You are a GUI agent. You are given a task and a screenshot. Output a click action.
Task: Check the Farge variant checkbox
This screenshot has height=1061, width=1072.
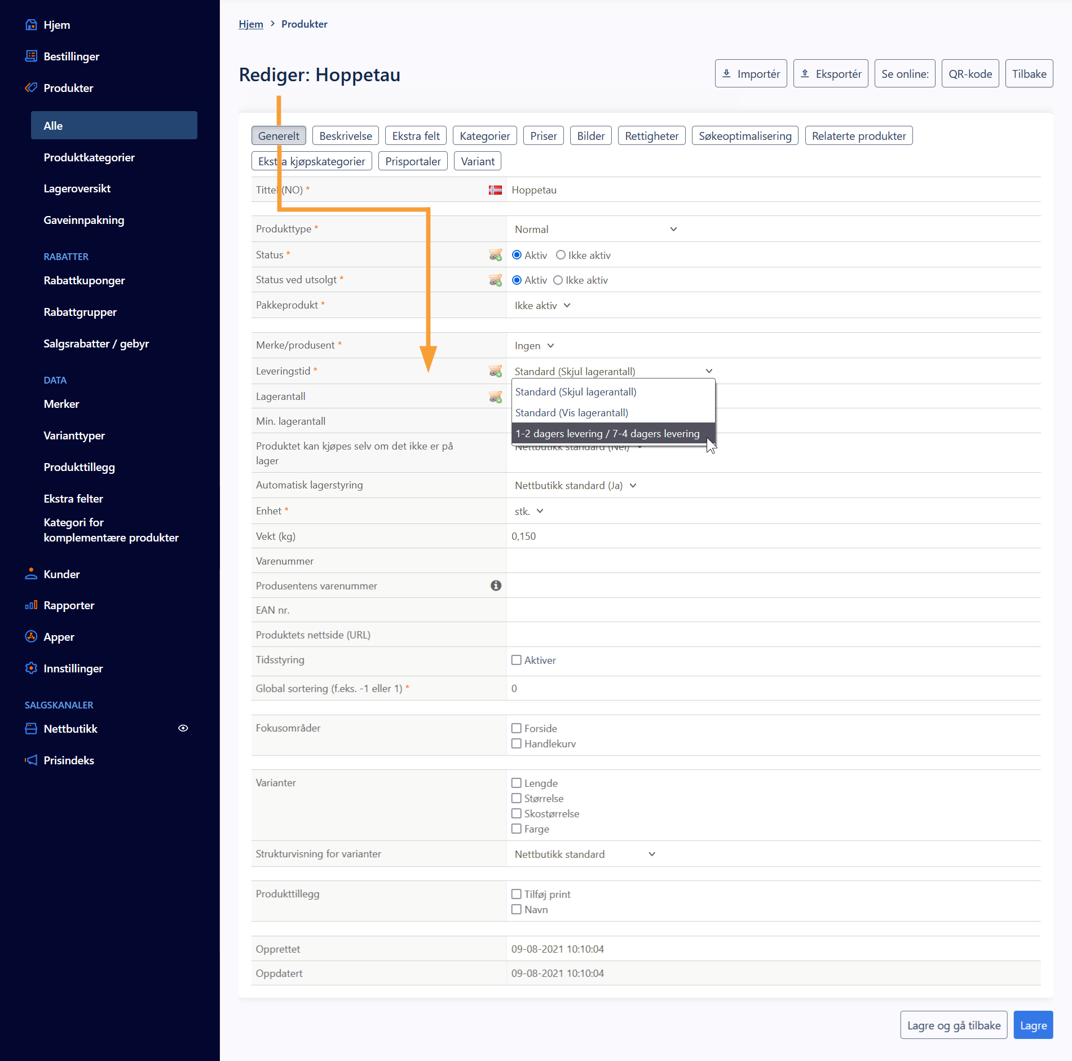point(516,829)
